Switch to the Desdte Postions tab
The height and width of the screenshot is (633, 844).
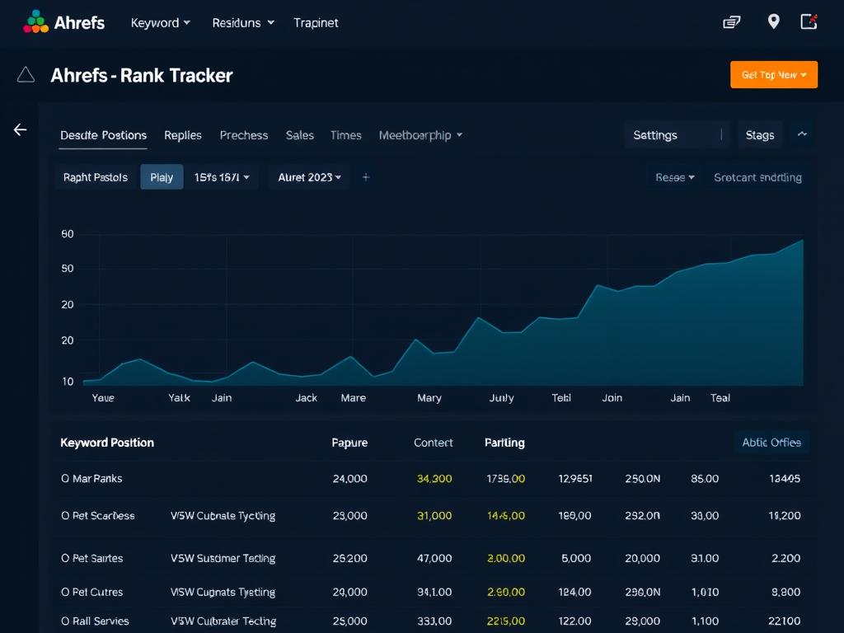pyautogui.click(x=103, y=135)
